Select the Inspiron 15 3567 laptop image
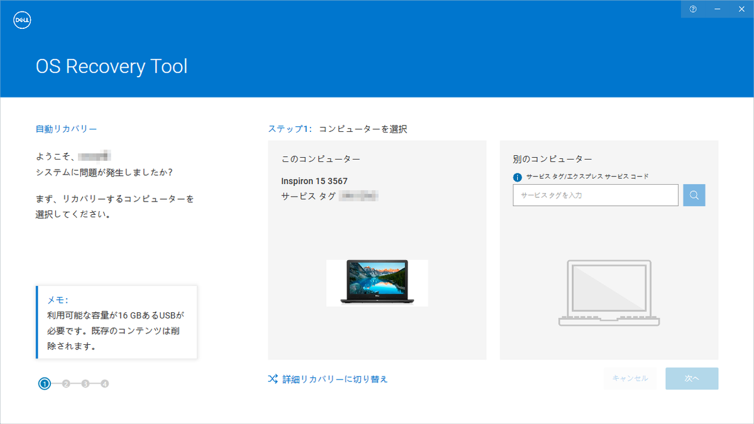 click(377, 283)
